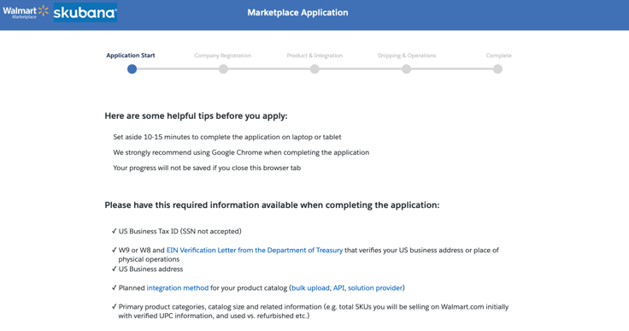629x331 pixels.
Task: Click the checkmark beside US Business address
Action: click(x=115, y=269)
